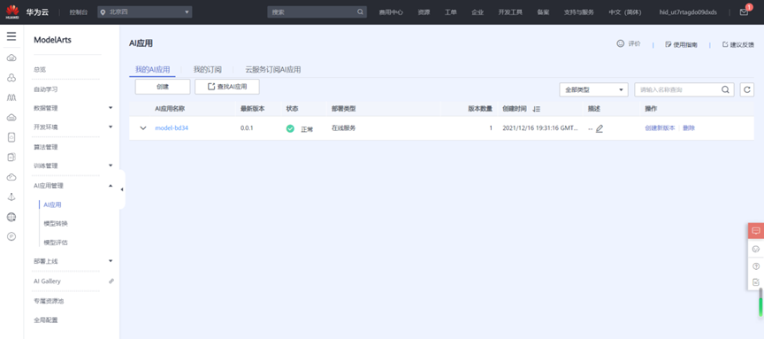Refresh the AI application list
The height and width of the screenshot is (339, 764).
pos(747,89)
